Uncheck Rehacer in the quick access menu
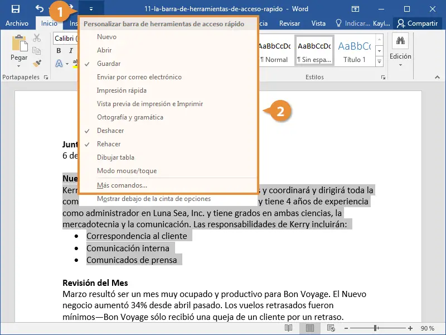Viewport: 446px width, 335px height. pyautogui.click(x=168, y=144)
